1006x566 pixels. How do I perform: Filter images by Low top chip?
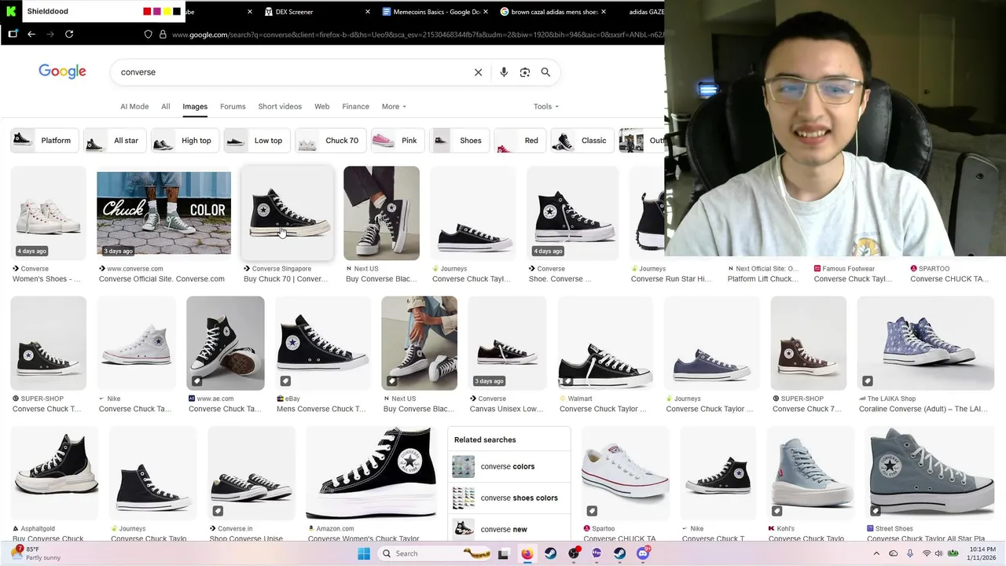pos(257,141)
